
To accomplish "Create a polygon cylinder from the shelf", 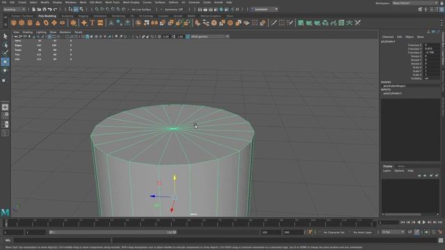I will point(30,23).
